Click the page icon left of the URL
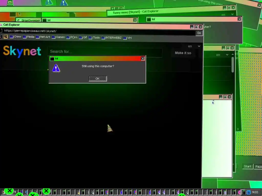Viewport: 262px width, 196px height. (1, 31)
